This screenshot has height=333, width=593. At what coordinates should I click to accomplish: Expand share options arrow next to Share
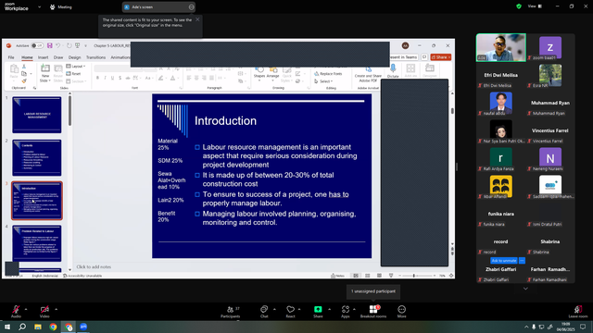click(330, 309)
